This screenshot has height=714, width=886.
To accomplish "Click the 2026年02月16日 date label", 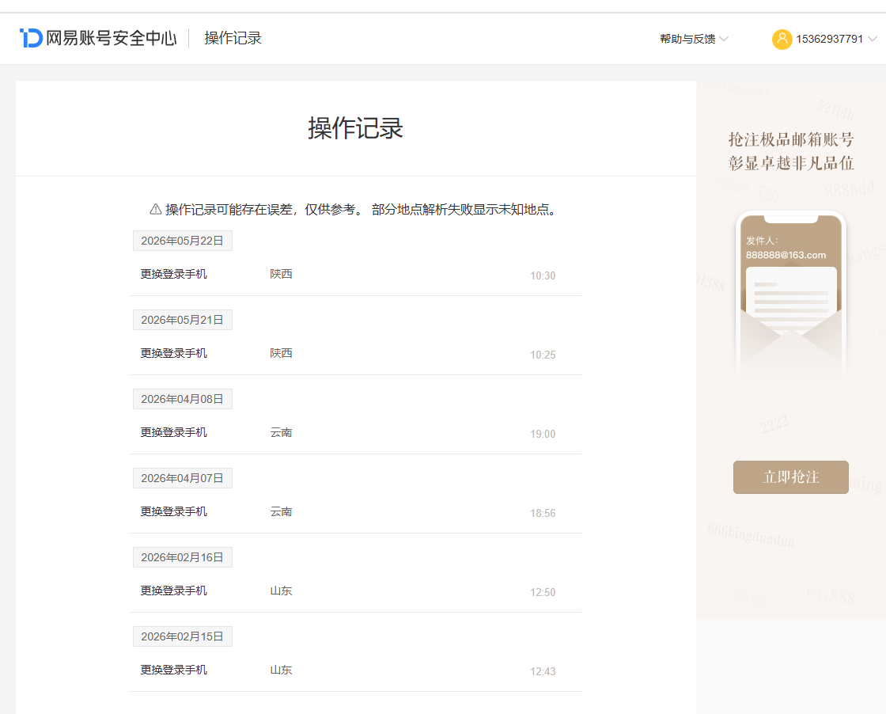I will click(183, 557).
